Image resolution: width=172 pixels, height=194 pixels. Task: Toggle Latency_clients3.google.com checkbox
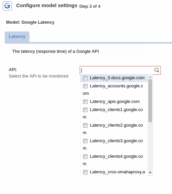tap(85, 141)
